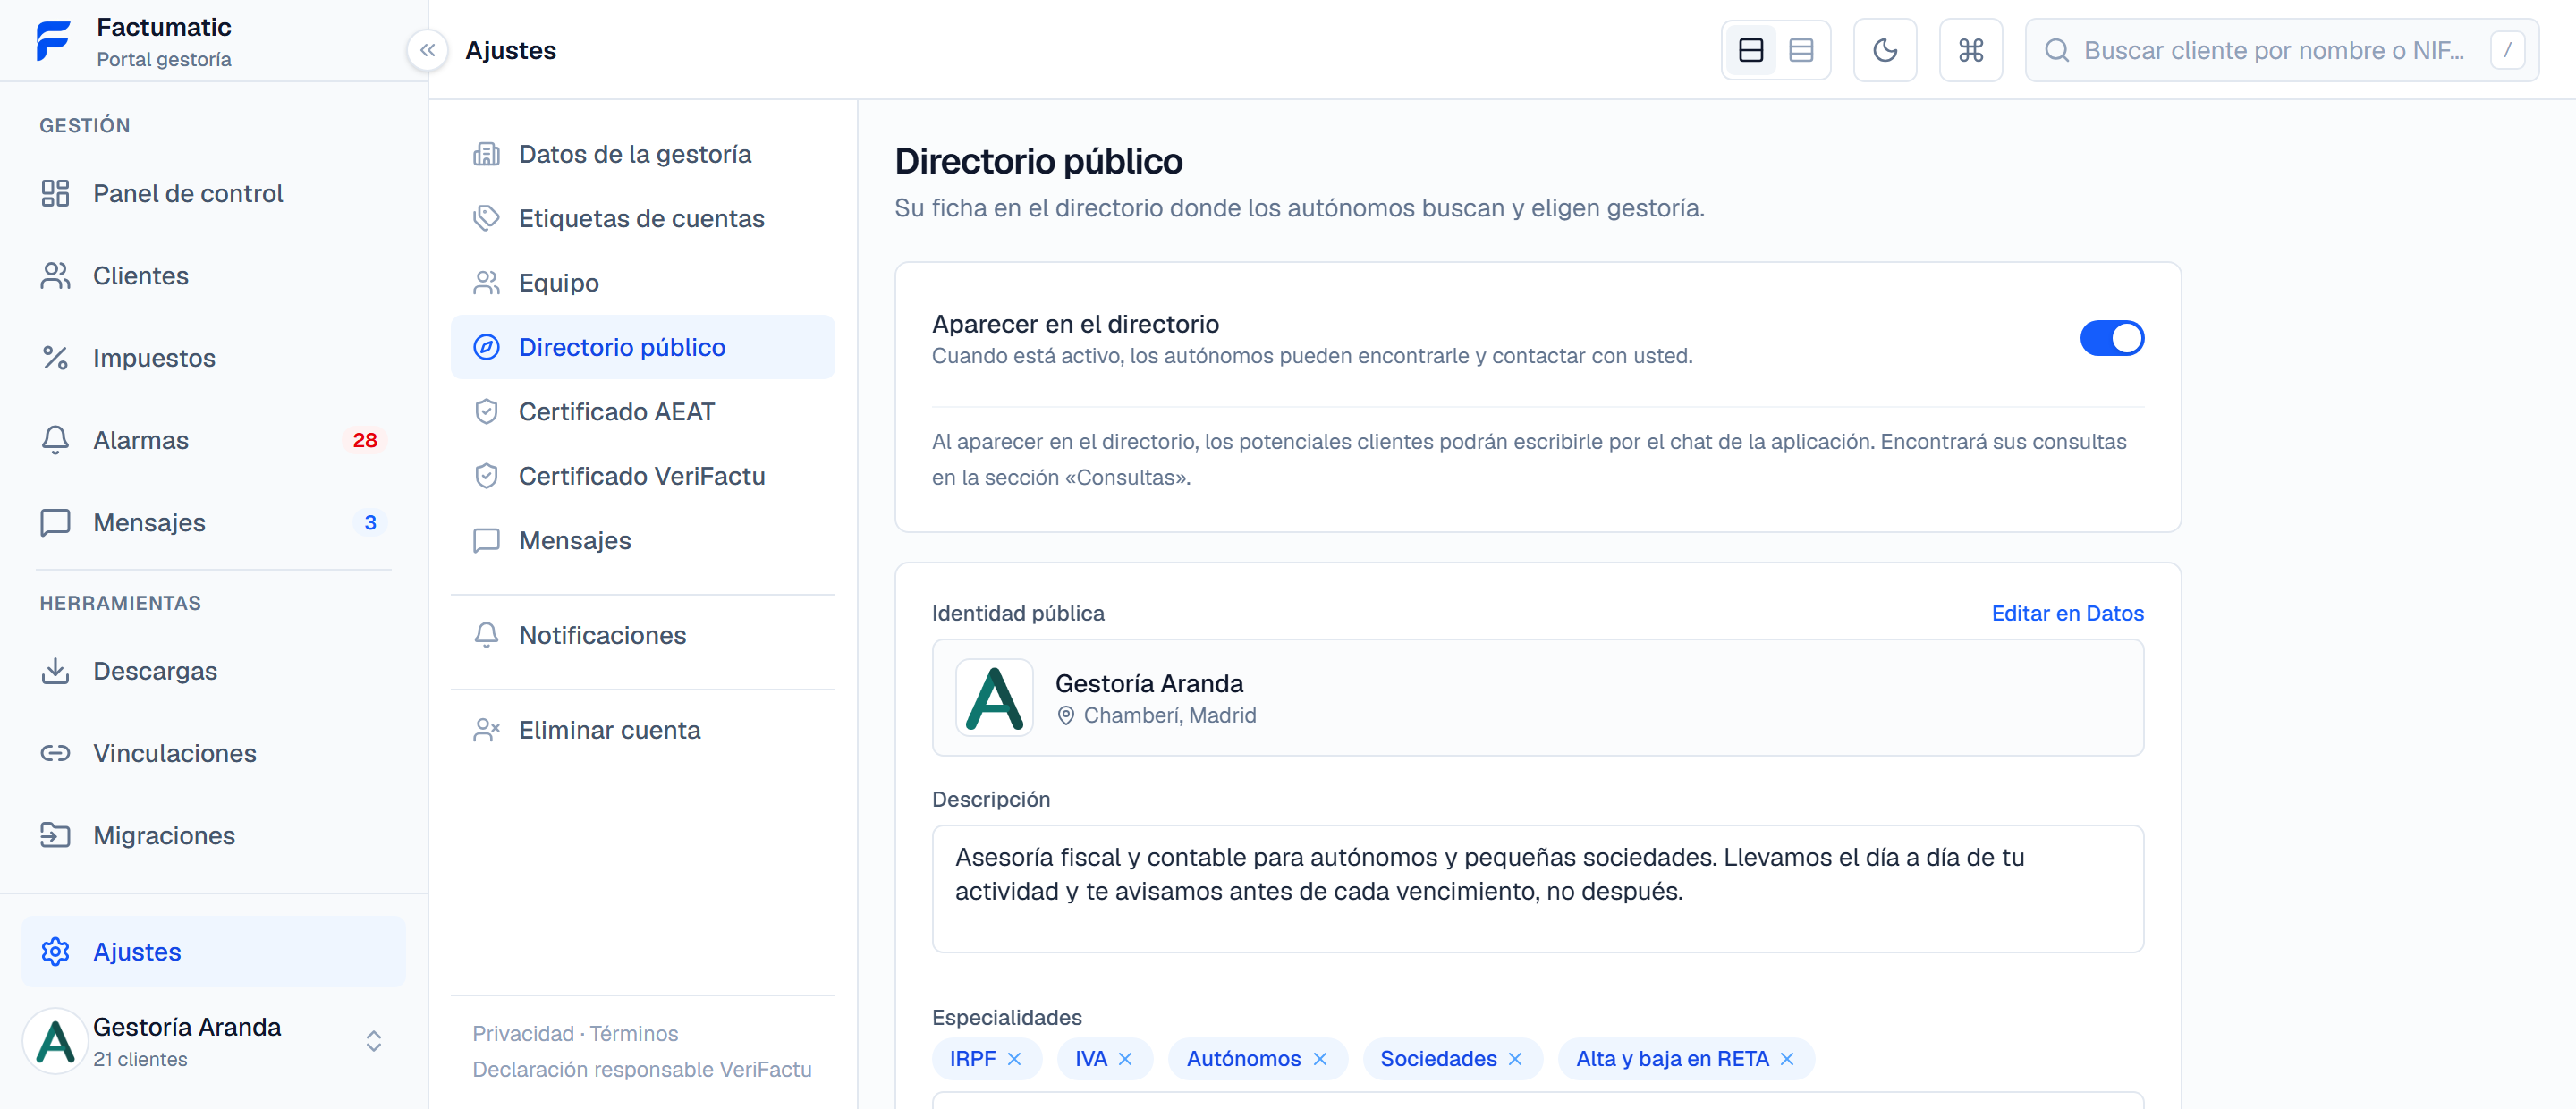Click the 21 clientes text

click(140, 1059)
